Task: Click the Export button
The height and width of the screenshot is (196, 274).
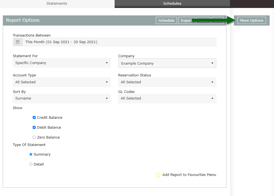Action: [186, 20]
